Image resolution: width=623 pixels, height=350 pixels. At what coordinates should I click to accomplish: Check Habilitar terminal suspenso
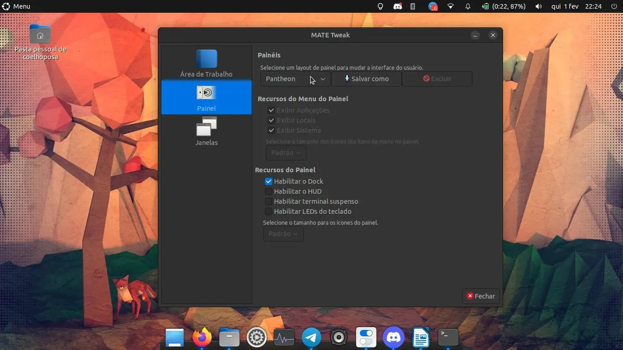(269, 201)
